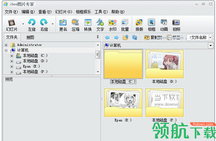Open the 工具(T) menu
Viewport: 216px width, 141px height.
click(x=101, y=12)
